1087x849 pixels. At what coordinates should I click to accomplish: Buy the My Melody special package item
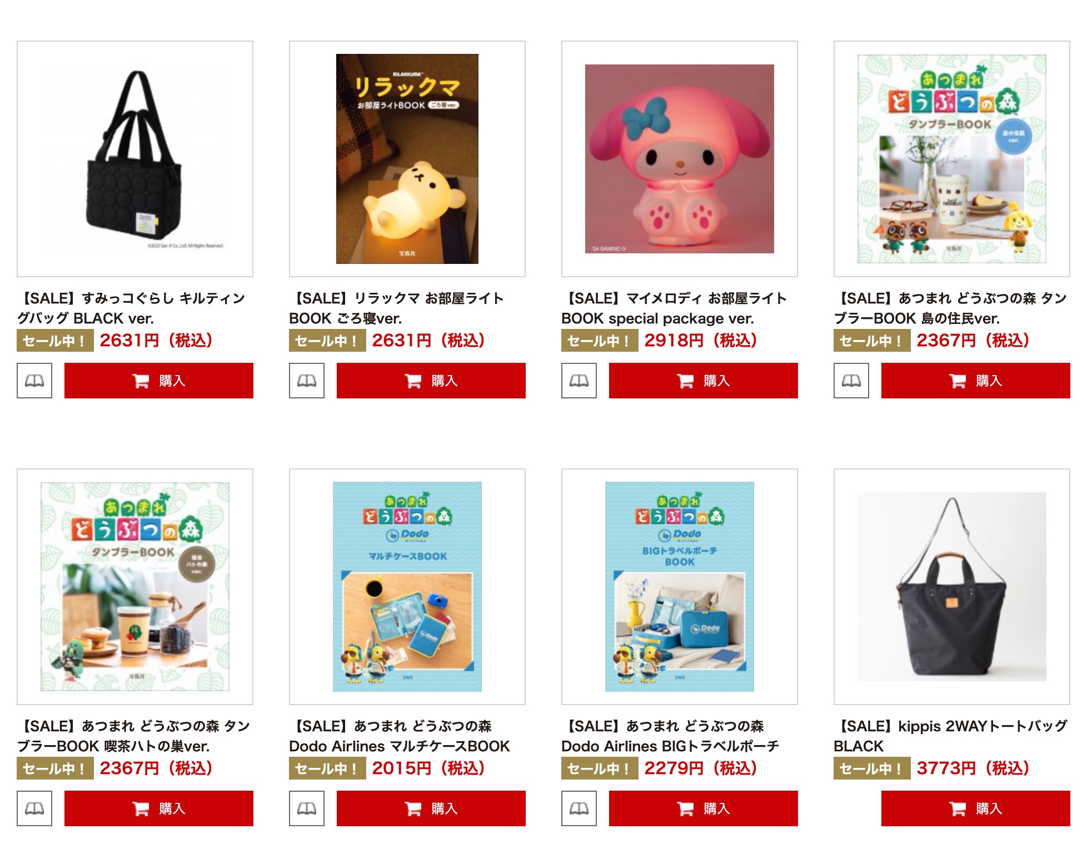click(704, 381)
